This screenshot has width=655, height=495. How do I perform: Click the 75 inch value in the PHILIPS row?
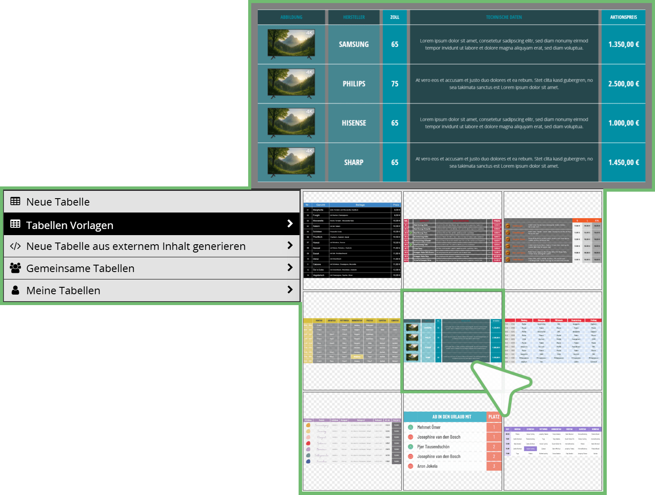pyautogui.click(x=395, y=84)
